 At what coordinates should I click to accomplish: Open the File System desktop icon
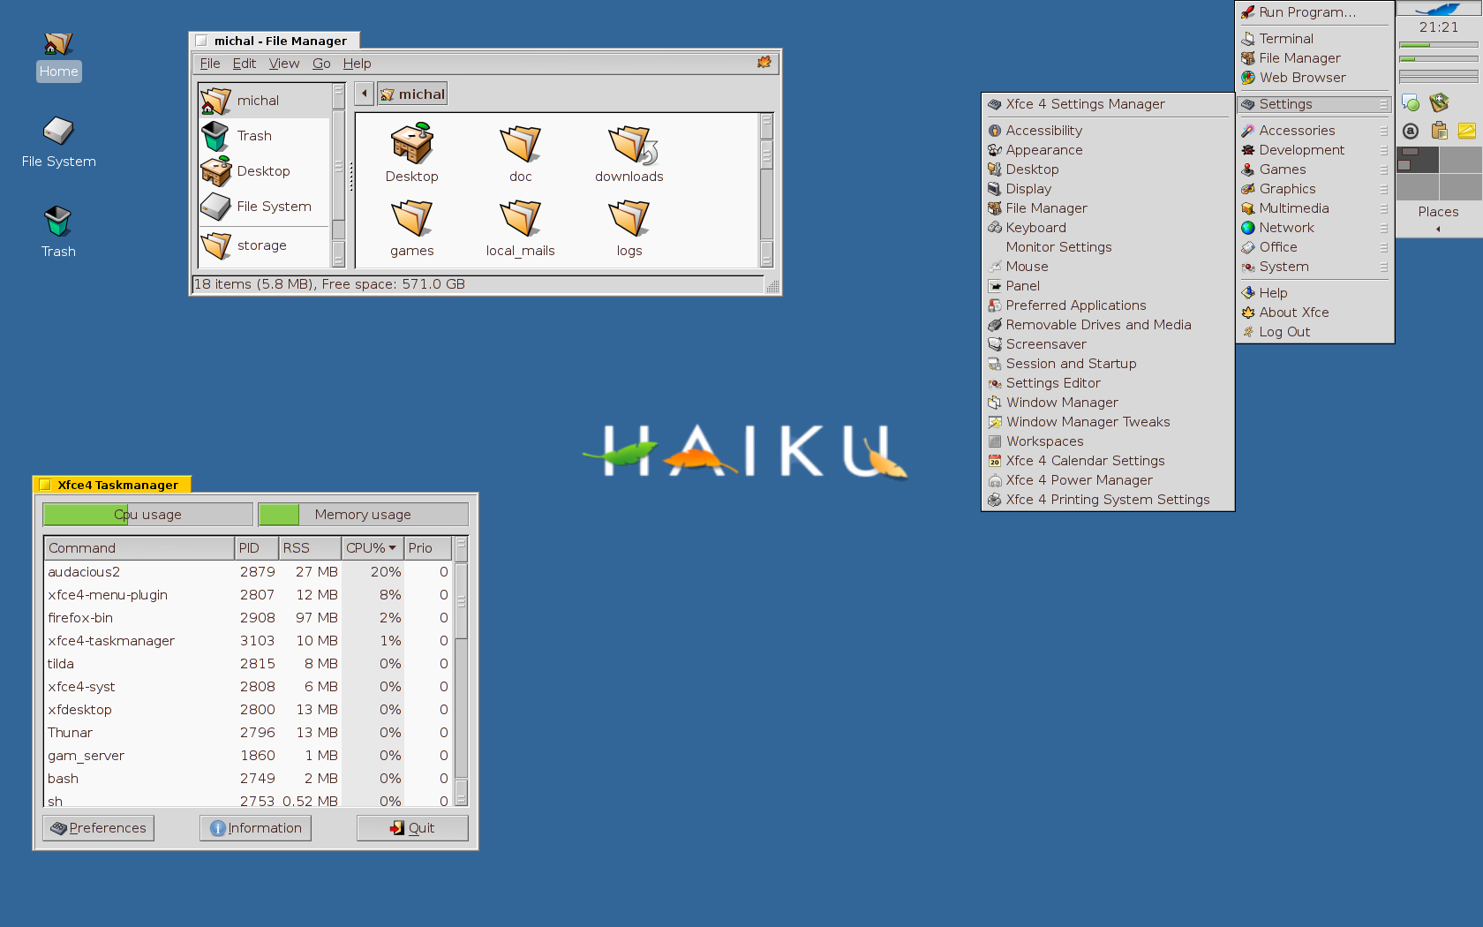[x=58, y=143]
